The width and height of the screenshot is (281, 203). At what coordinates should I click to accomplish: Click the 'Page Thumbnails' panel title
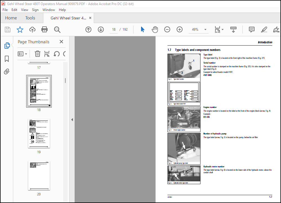[34, 42]
